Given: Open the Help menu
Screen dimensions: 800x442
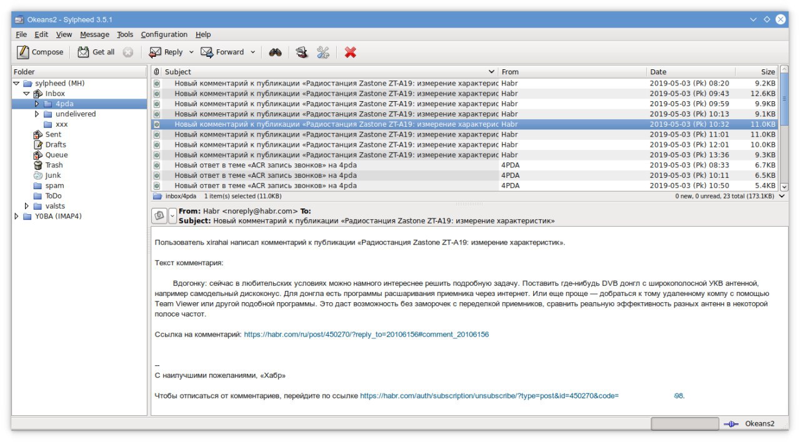Looking at the screenshot, I should [x=203, y=34].
